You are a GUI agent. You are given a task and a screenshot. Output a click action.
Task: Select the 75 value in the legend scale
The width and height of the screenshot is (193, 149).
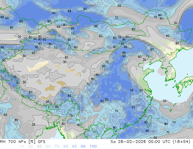[x=57, y=147]
